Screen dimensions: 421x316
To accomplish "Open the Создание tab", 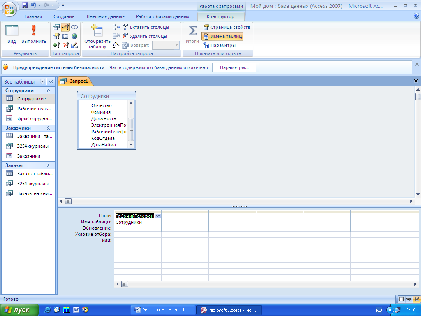I will pyautogui.click(x=64, y=16).
